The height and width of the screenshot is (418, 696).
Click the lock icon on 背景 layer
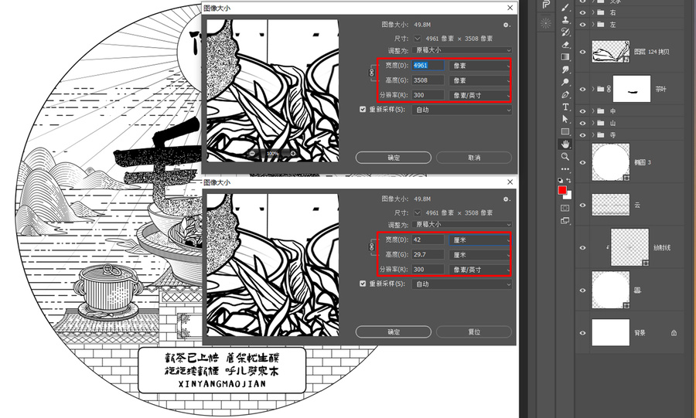pyautogui.click(x=674, y=333)
